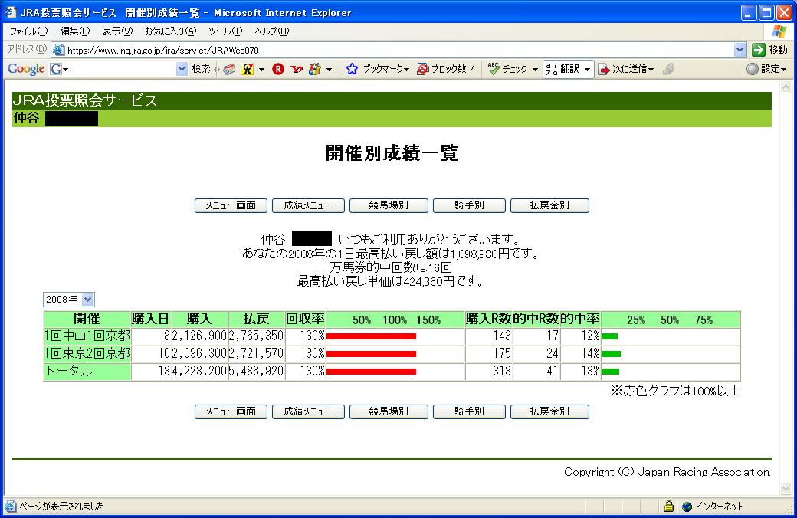Image resolution: width=797 pixels, height=518 pixels.
Task: Click the 5,486,920 total payout cell
Action: click(257, 371)
